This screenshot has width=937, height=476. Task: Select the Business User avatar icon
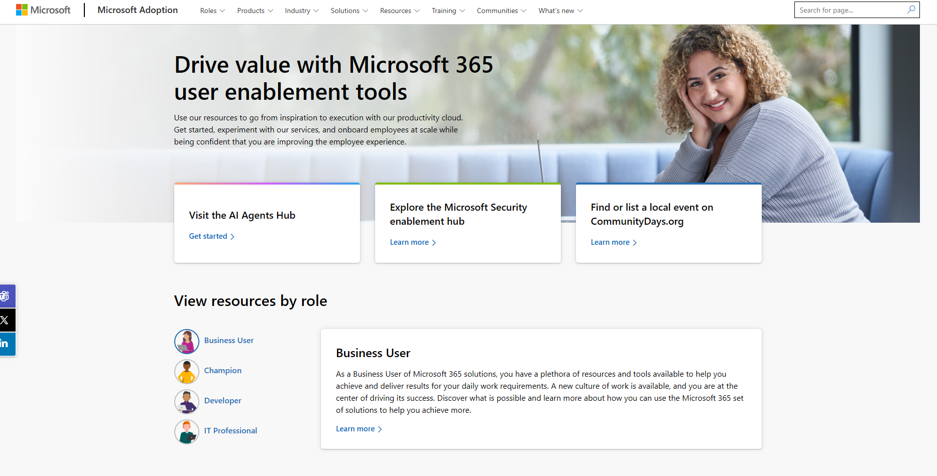click(187, 342)
